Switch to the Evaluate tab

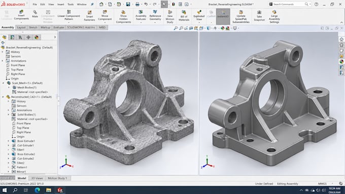click(59, 27)
